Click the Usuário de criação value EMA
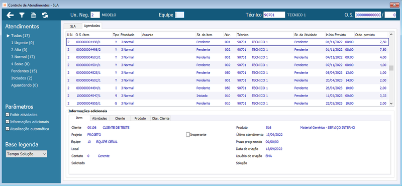 pos(269,156)
